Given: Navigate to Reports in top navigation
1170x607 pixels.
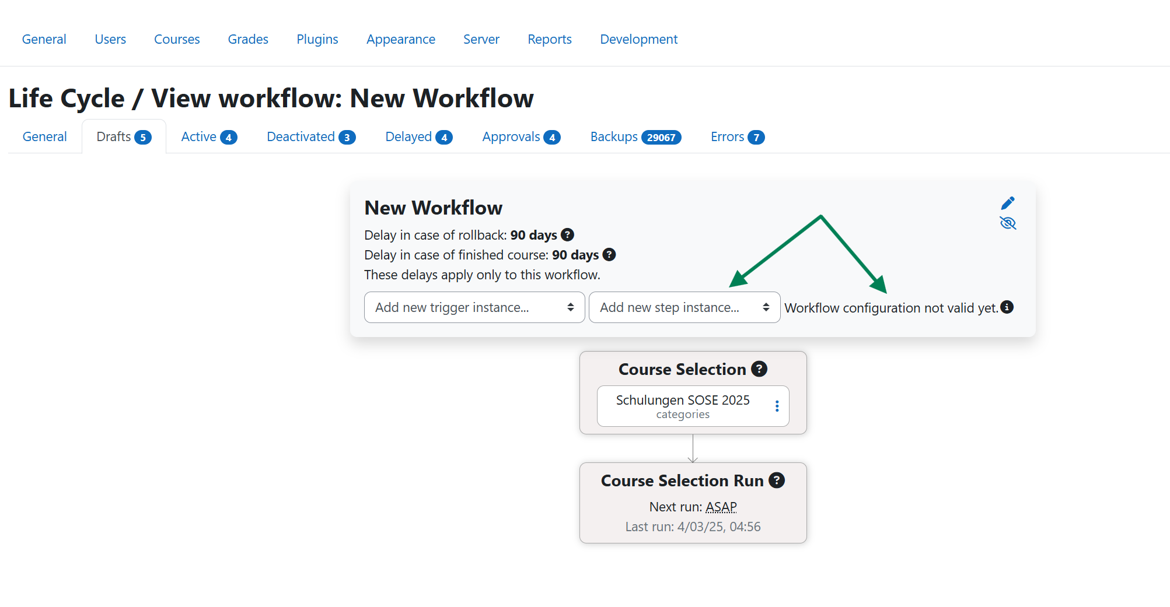Looking at the screenshot, I should 549,40.
